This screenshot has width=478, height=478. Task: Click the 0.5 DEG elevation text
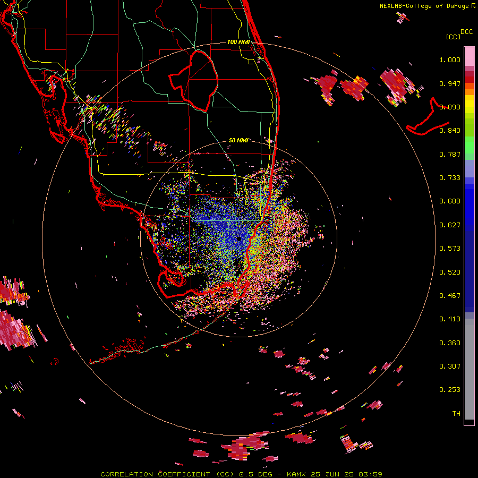point(255,474)
